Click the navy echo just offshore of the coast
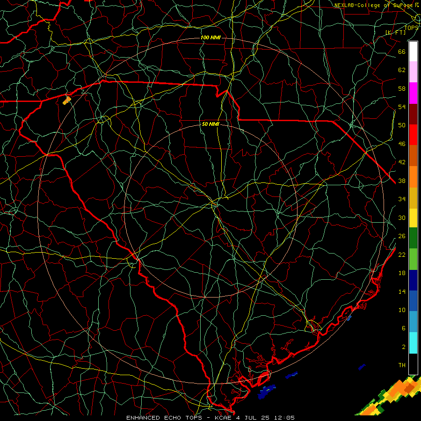Viewport: 421px width, 421px height. [x=291, y=375]
